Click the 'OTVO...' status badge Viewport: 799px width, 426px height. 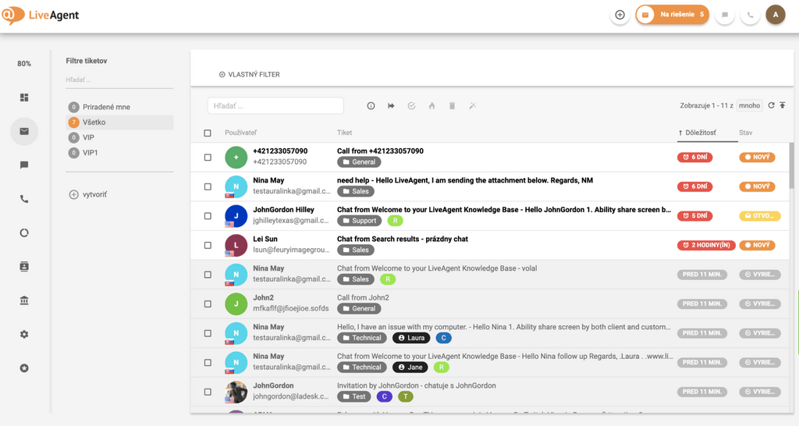[x=760, y=216]
